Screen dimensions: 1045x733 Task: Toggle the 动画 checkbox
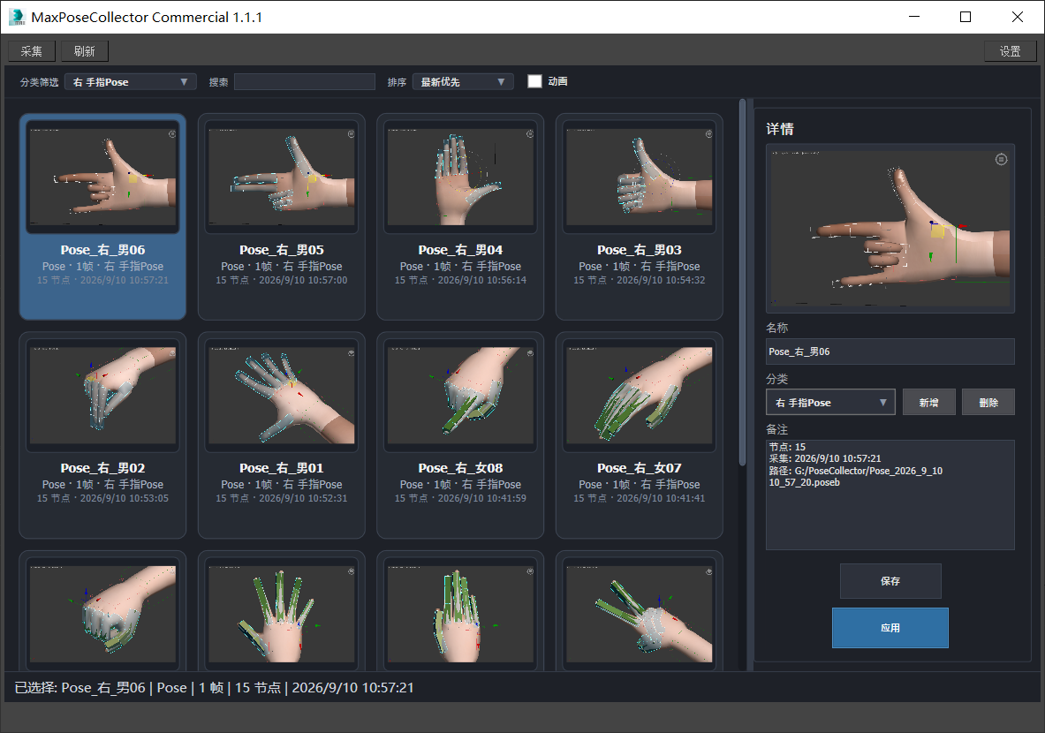(x=534, y=81)
